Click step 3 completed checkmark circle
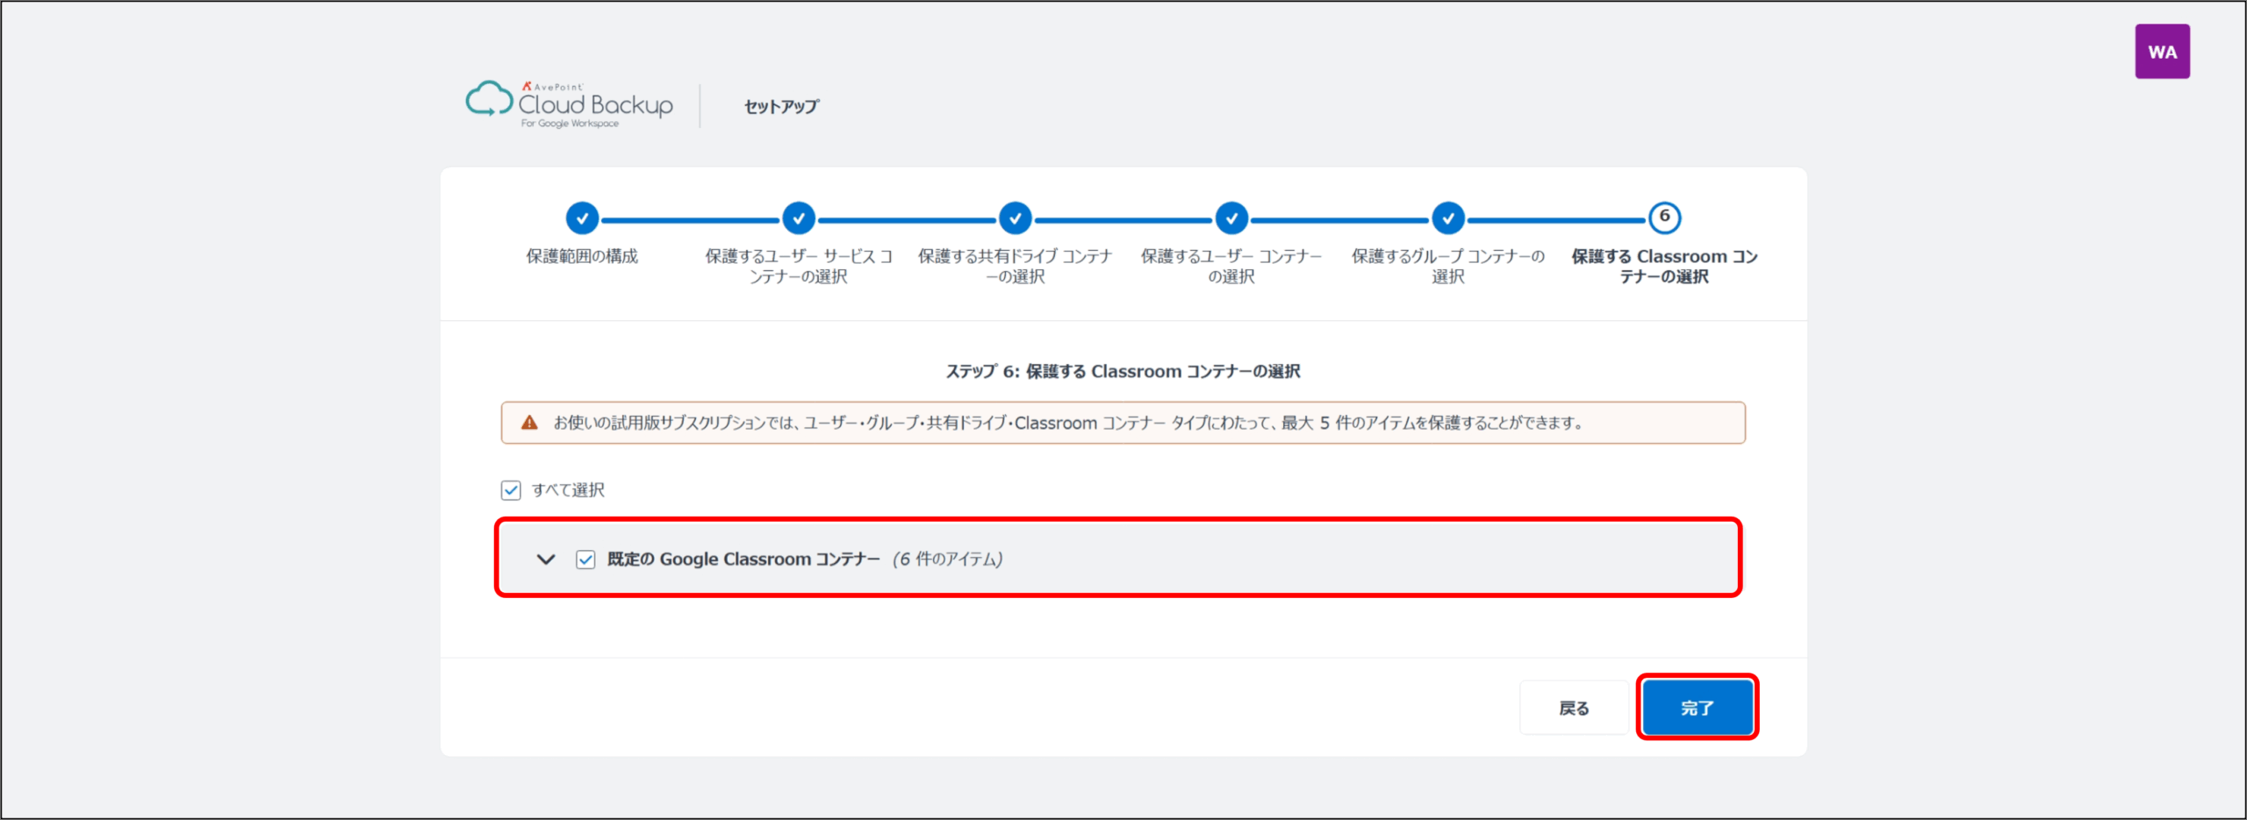 (x=1015, y=218)
